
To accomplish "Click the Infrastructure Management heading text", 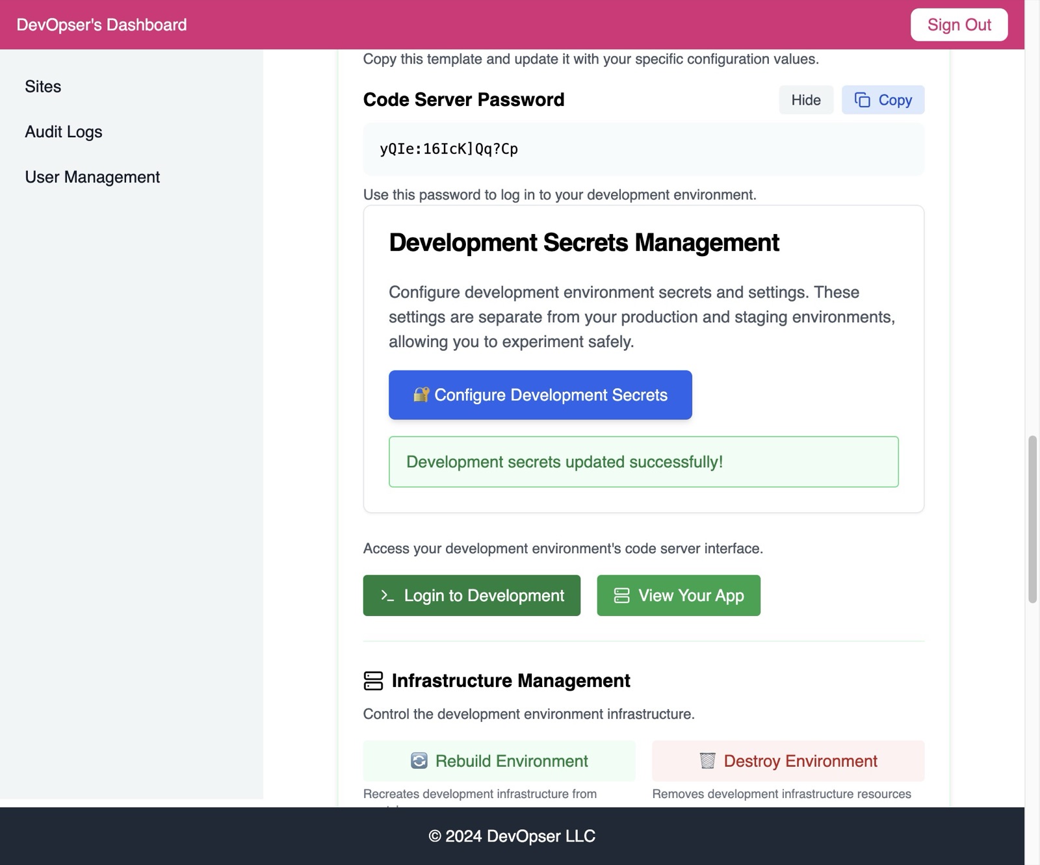I will point(511,680).
